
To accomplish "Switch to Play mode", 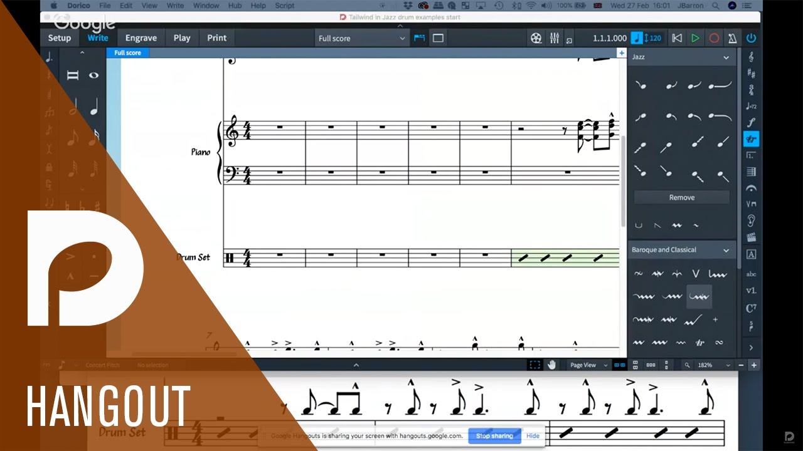I will point(182,38).
